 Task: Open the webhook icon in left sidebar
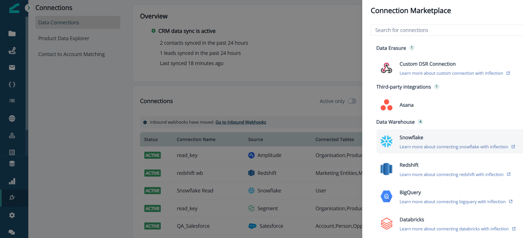12,136
